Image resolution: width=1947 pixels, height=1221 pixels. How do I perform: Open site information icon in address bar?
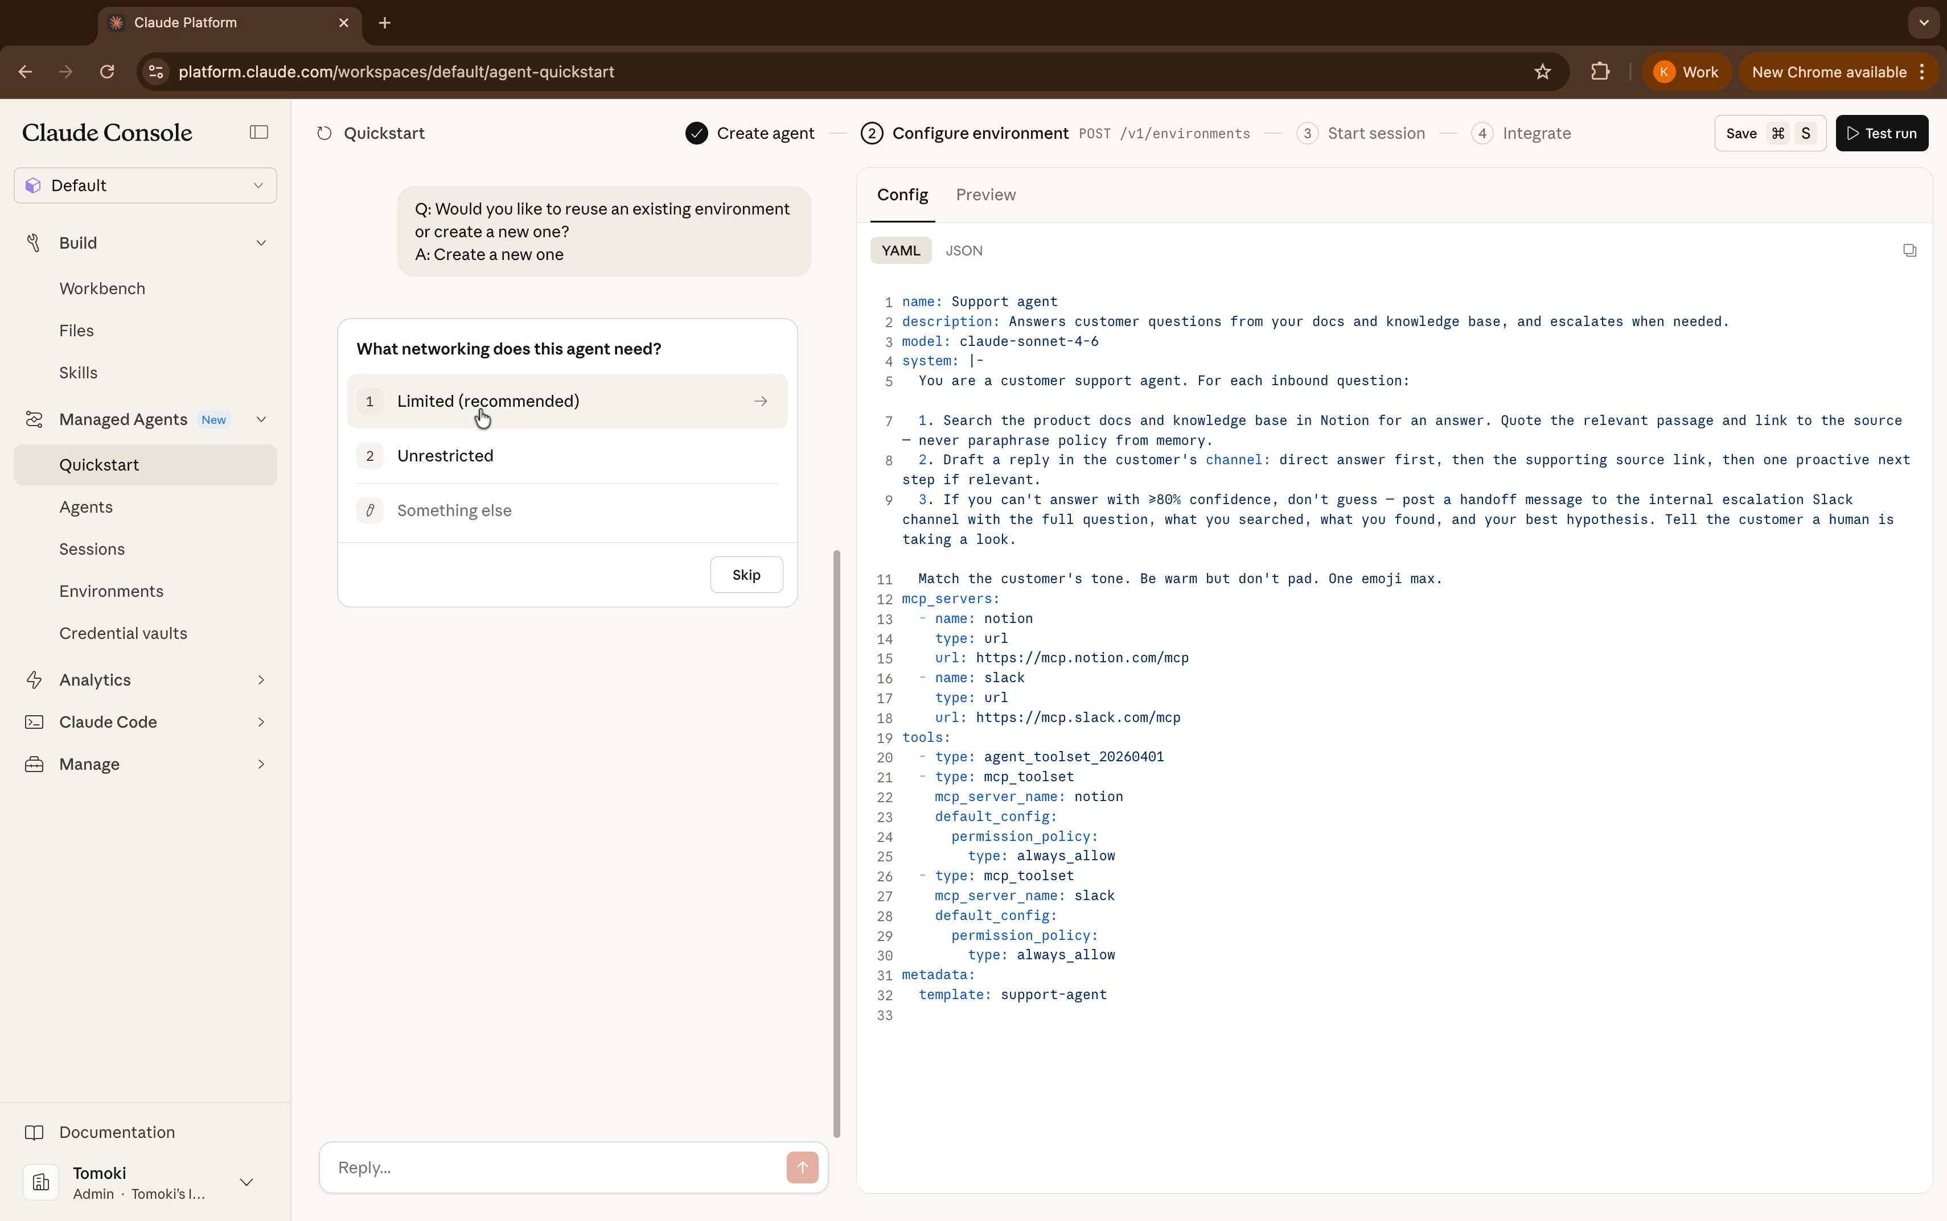pyautogui.click(x=156, y=72)
